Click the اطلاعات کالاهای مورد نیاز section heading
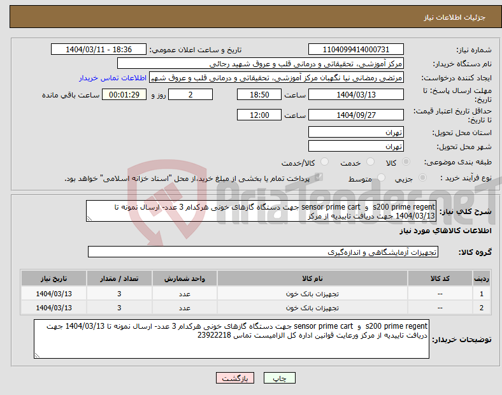Image resolution: width=502 pixels, height=395 pixels. coord(445,231)
